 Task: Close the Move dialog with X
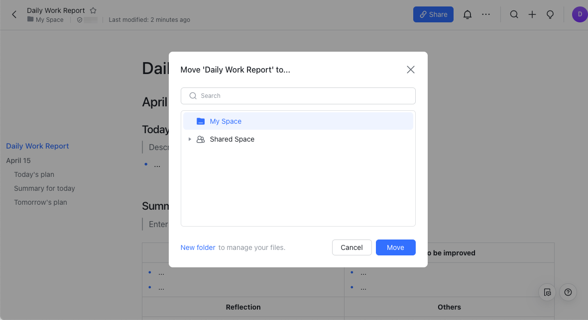(410, 70)
